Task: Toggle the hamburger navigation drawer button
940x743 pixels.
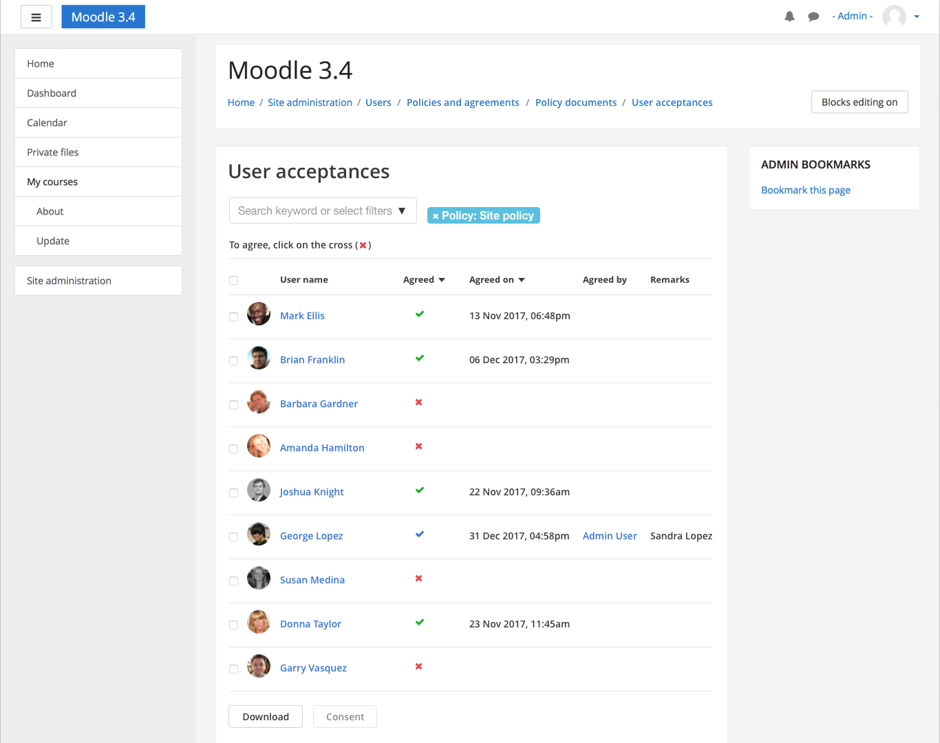Action: pyautogui.click(x=36, y=17)
